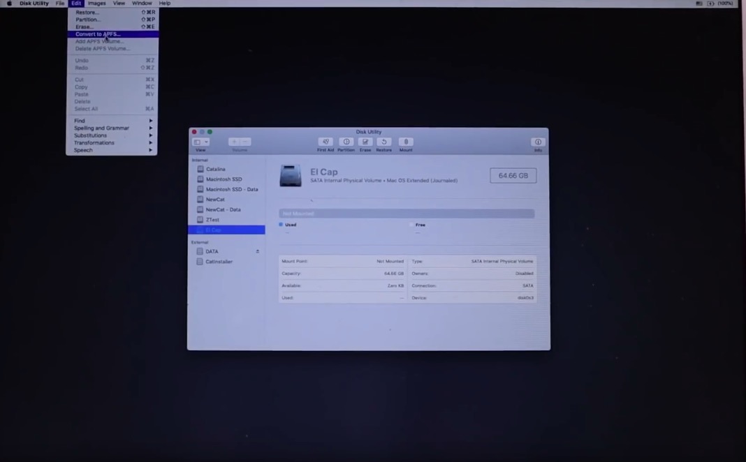
Task: Open the Apple menu
Action: [x=9, y=3]
